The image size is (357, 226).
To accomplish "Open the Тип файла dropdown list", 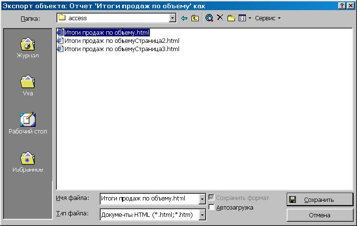I will pyautogui.click(x=202, y=214).
